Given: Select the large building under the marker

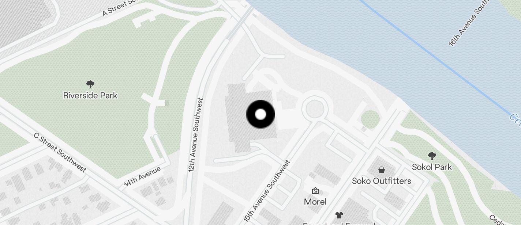Looking at the screenshot, I should (252, 118).
